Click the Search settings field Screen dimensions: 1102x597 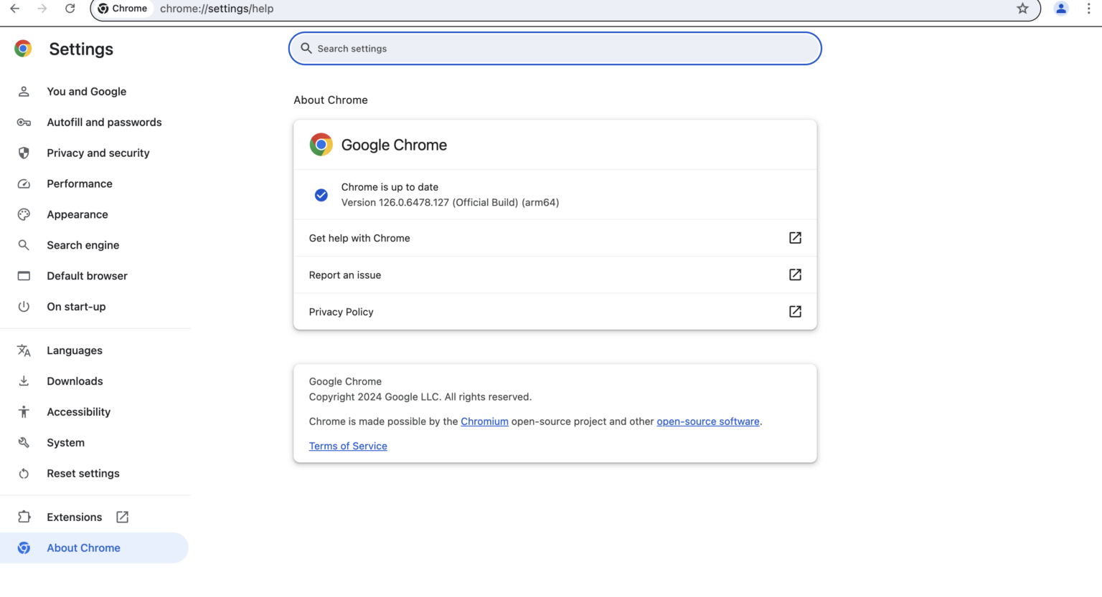click(555, 48)
